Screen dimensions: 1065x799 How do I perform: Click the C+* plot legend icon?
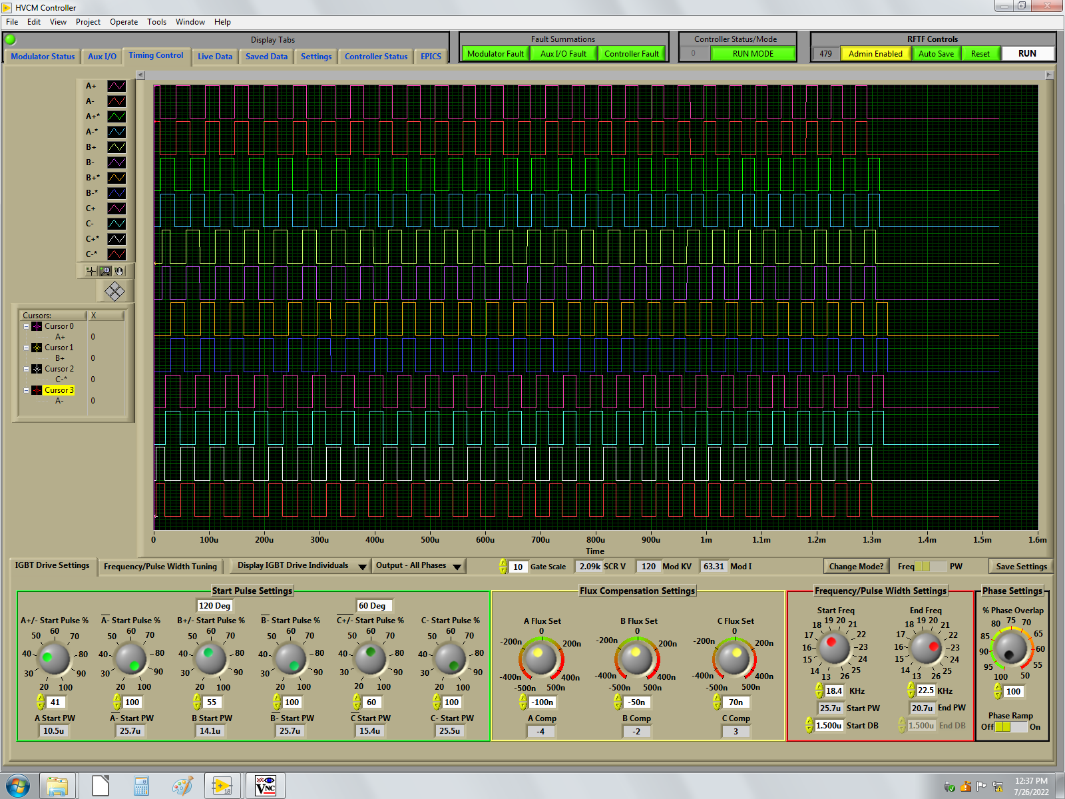click(116, 239)
